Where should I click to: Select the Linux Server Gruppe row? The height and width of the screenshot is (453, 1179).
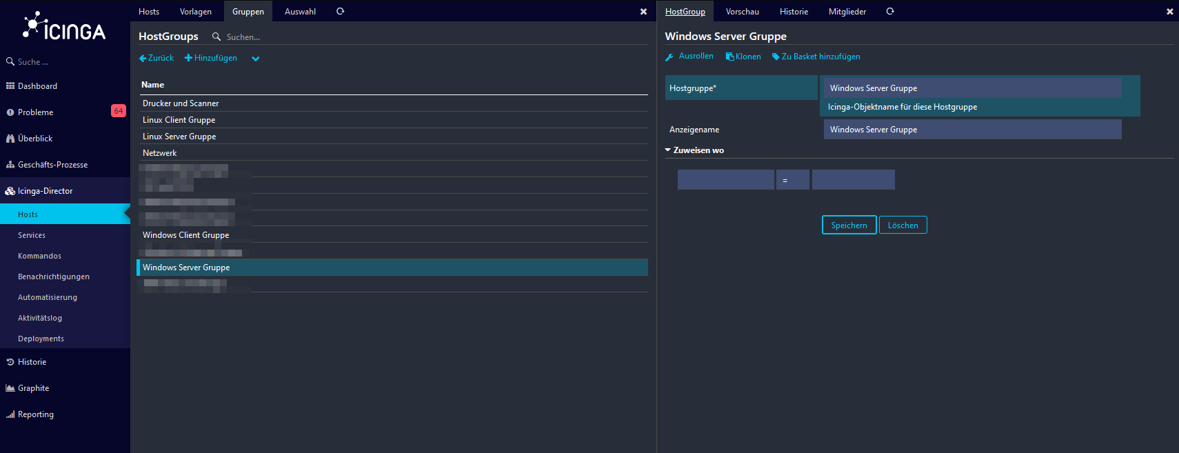click(393, 137)
